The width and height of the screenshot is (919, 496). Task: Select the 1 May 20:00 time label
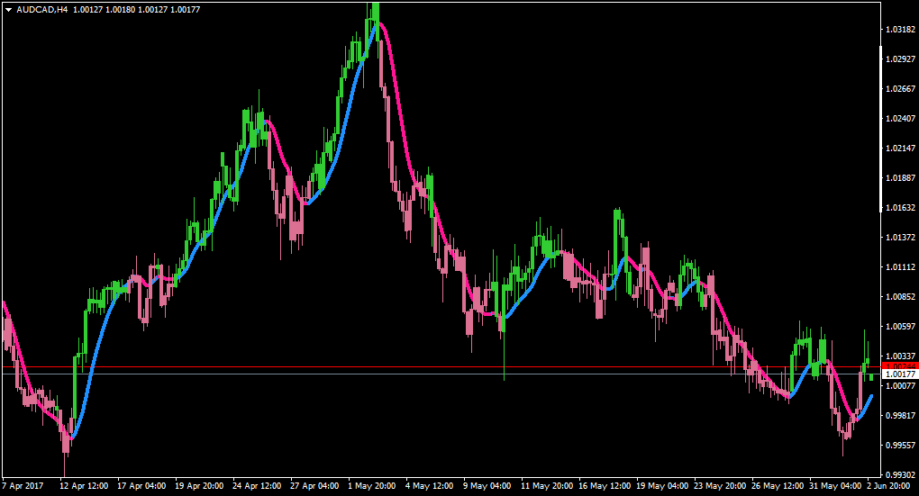(371, 486)
